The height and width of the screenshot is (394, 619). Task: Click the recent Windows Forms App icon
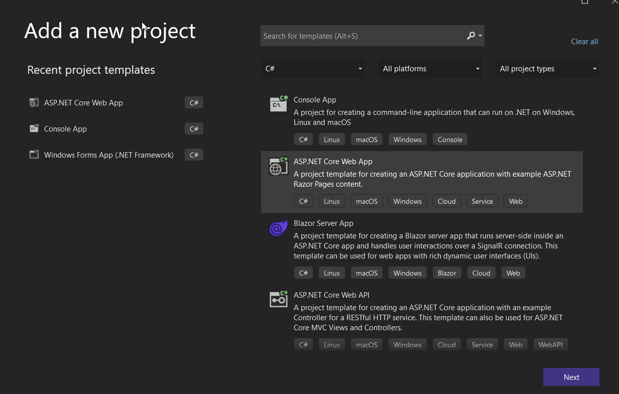click(x=34, y=155)
